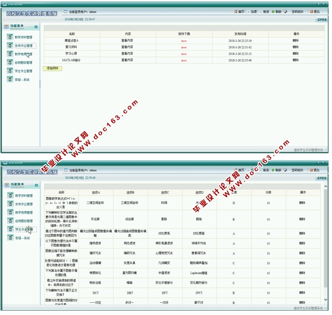Open 教学视频管理 menu item in top window
This screenshot has width=332, height=315.
pyautogui.click(x=24, y=54)
